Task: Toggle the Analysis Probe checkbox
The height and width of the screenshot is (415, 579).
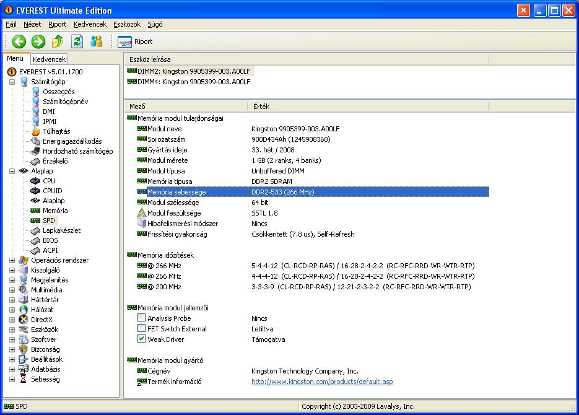Action: [x=141, y=318]
